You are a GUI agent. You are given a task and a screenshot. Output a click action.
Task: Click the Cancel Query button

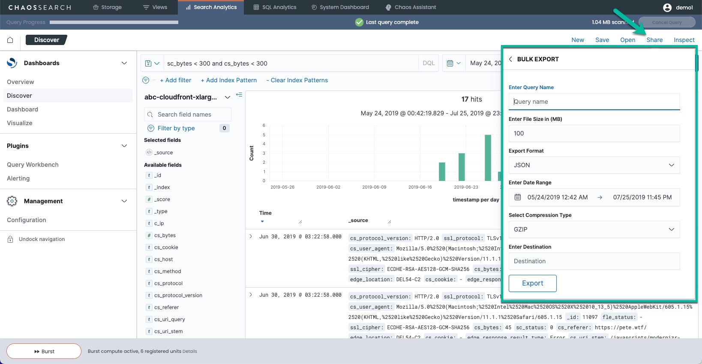coord(667,22)
